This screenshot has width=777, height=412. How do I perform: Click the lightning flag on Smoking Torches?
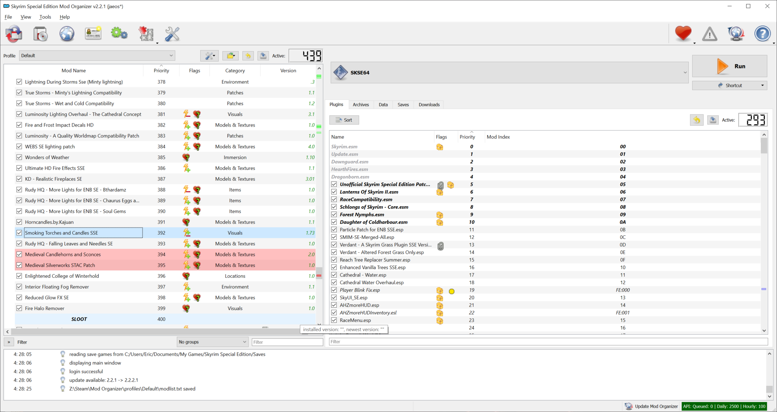click(x=187, y=233)
